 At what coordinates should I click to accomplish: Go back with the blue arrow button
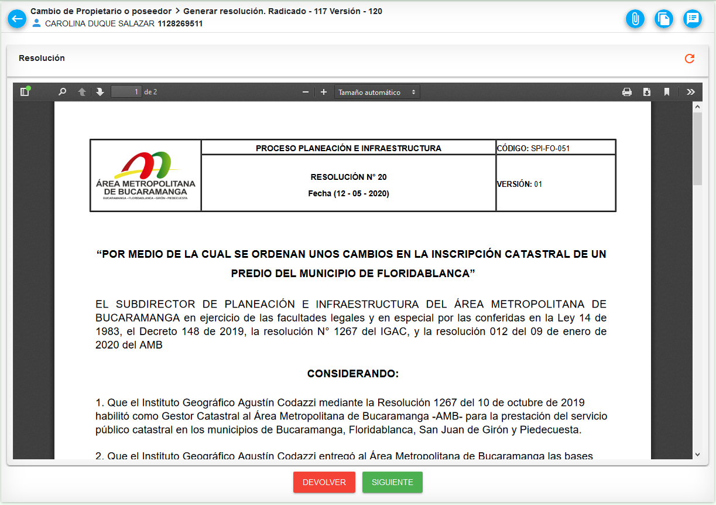click(16, 19)
